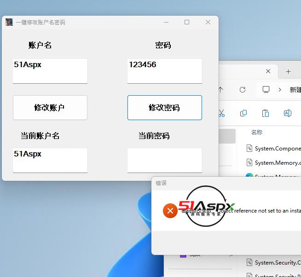Select the empty 当前密码 field
The image size is (301, 277).
coord(165,160)
